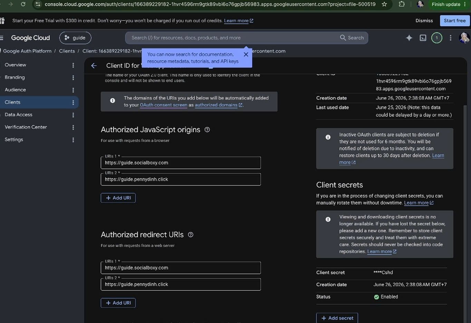This screenshot has width=471, height=323.
Task: Open the OAuth consent screen link
Action: tap(163, 105)
